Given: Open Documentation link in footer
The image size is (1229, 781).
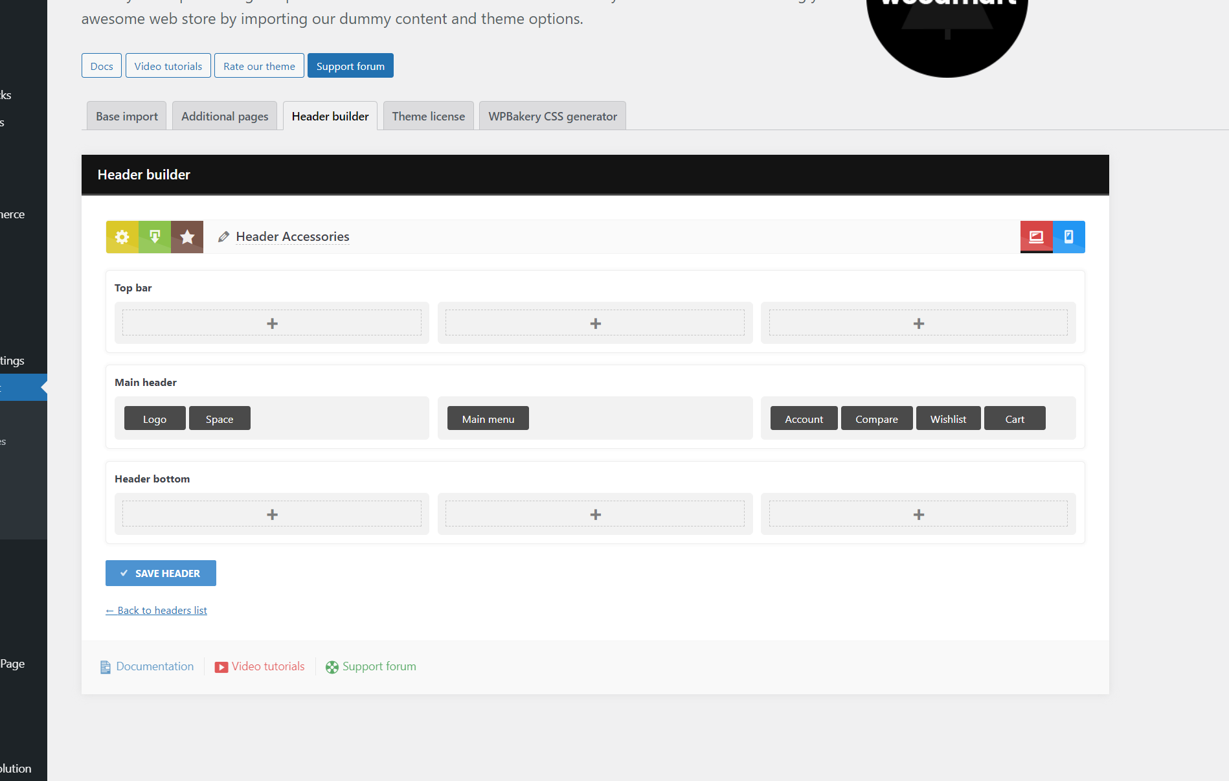Looking at the screenshot, I should click(x=155, y=666).
